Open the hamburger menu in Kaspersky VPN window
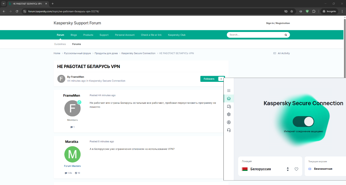The height and width of the screenshot is (185, 346). (x=229, y=90)
